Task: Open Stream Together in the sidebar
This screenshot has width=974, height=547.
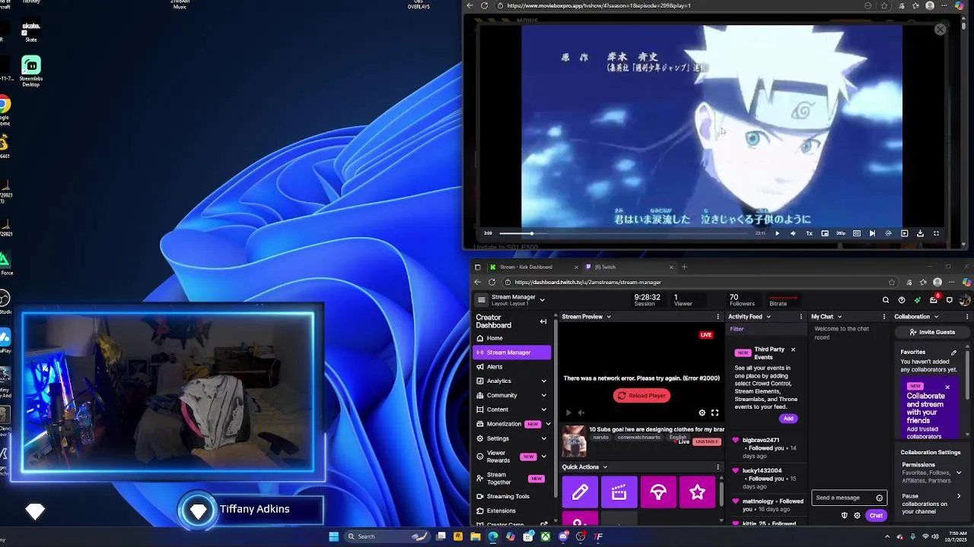Action: (511, 479)
